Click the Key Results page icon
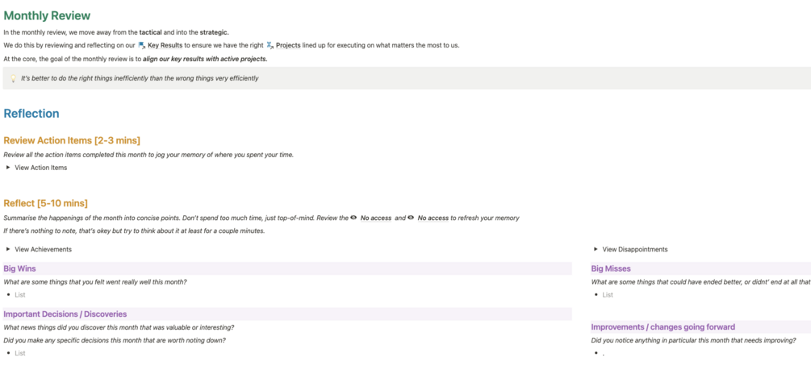This screenshot has width=811, height=370. tap(142, 45)
